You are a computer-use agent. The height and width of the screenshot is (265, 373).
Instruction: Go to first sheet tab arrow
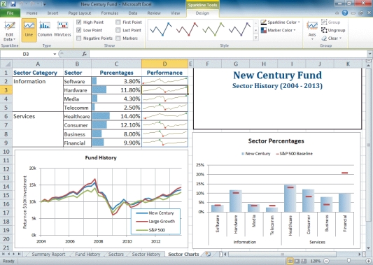pos(3,254)
